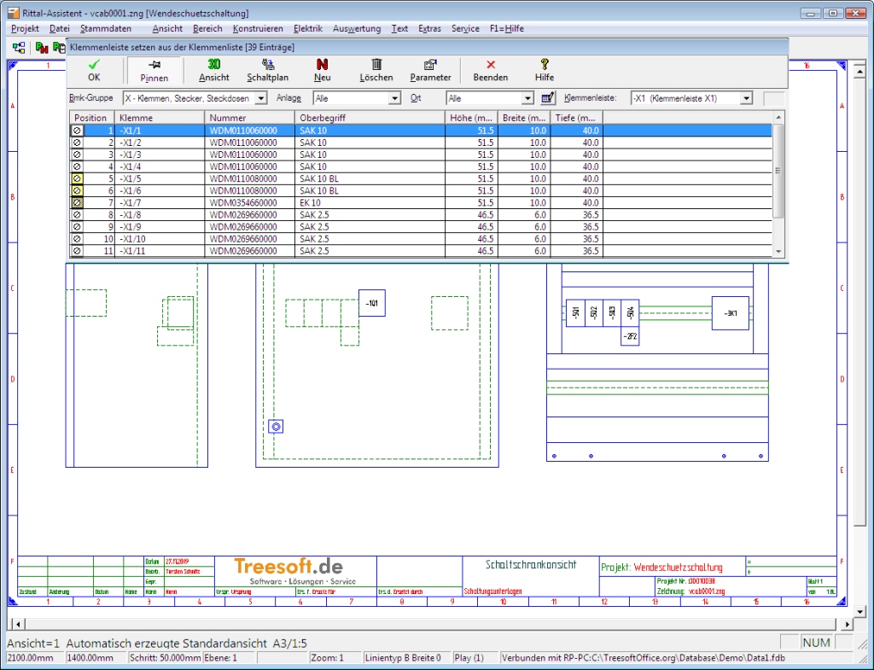Open the Auswertung menu
Screen dimensions: 874x670
tap(357, 28)
